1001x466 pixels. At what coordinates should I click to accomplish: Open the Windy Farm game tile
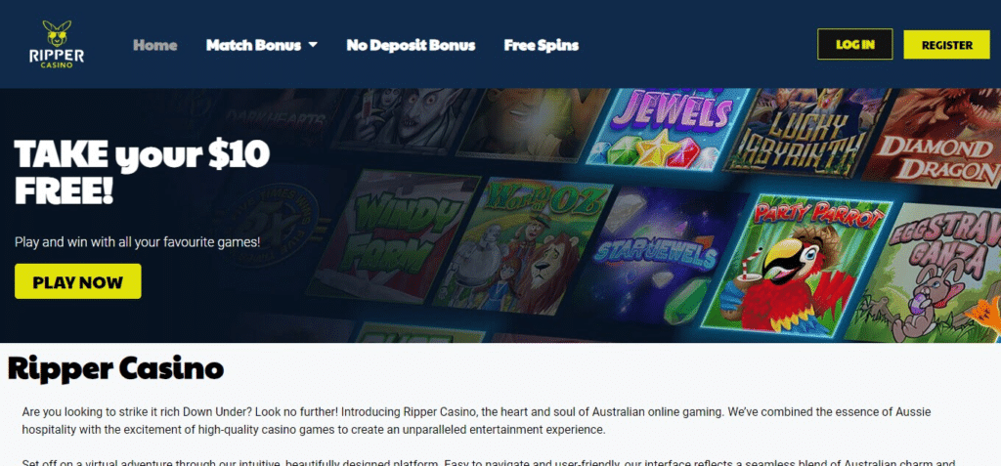click(x=393, y=236)
